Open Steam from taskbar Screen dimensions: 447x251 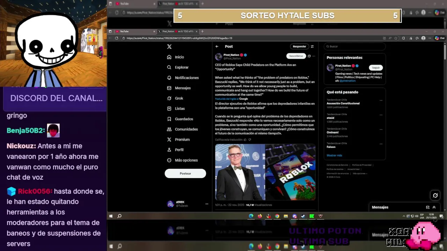[x=303, y=216]
